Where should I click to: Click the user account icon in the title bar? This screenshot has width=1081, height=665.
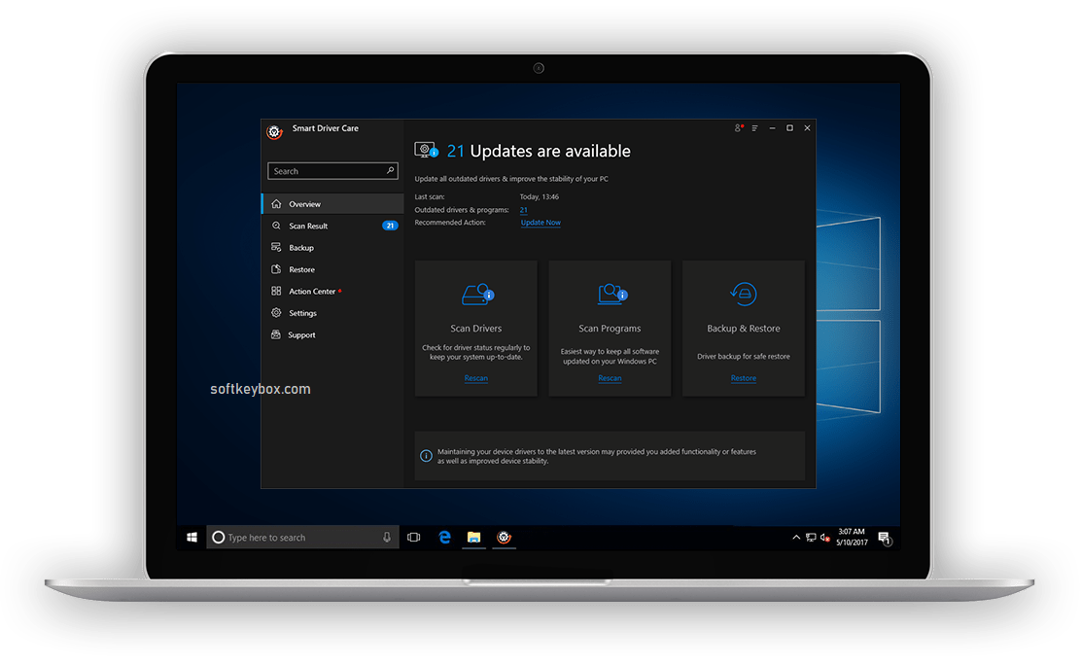[736, 127]
